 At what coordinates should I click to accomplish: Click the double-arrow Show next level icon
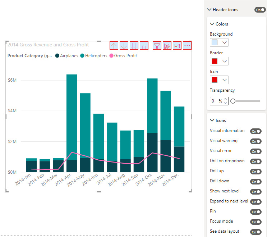[x=134, y=46]
